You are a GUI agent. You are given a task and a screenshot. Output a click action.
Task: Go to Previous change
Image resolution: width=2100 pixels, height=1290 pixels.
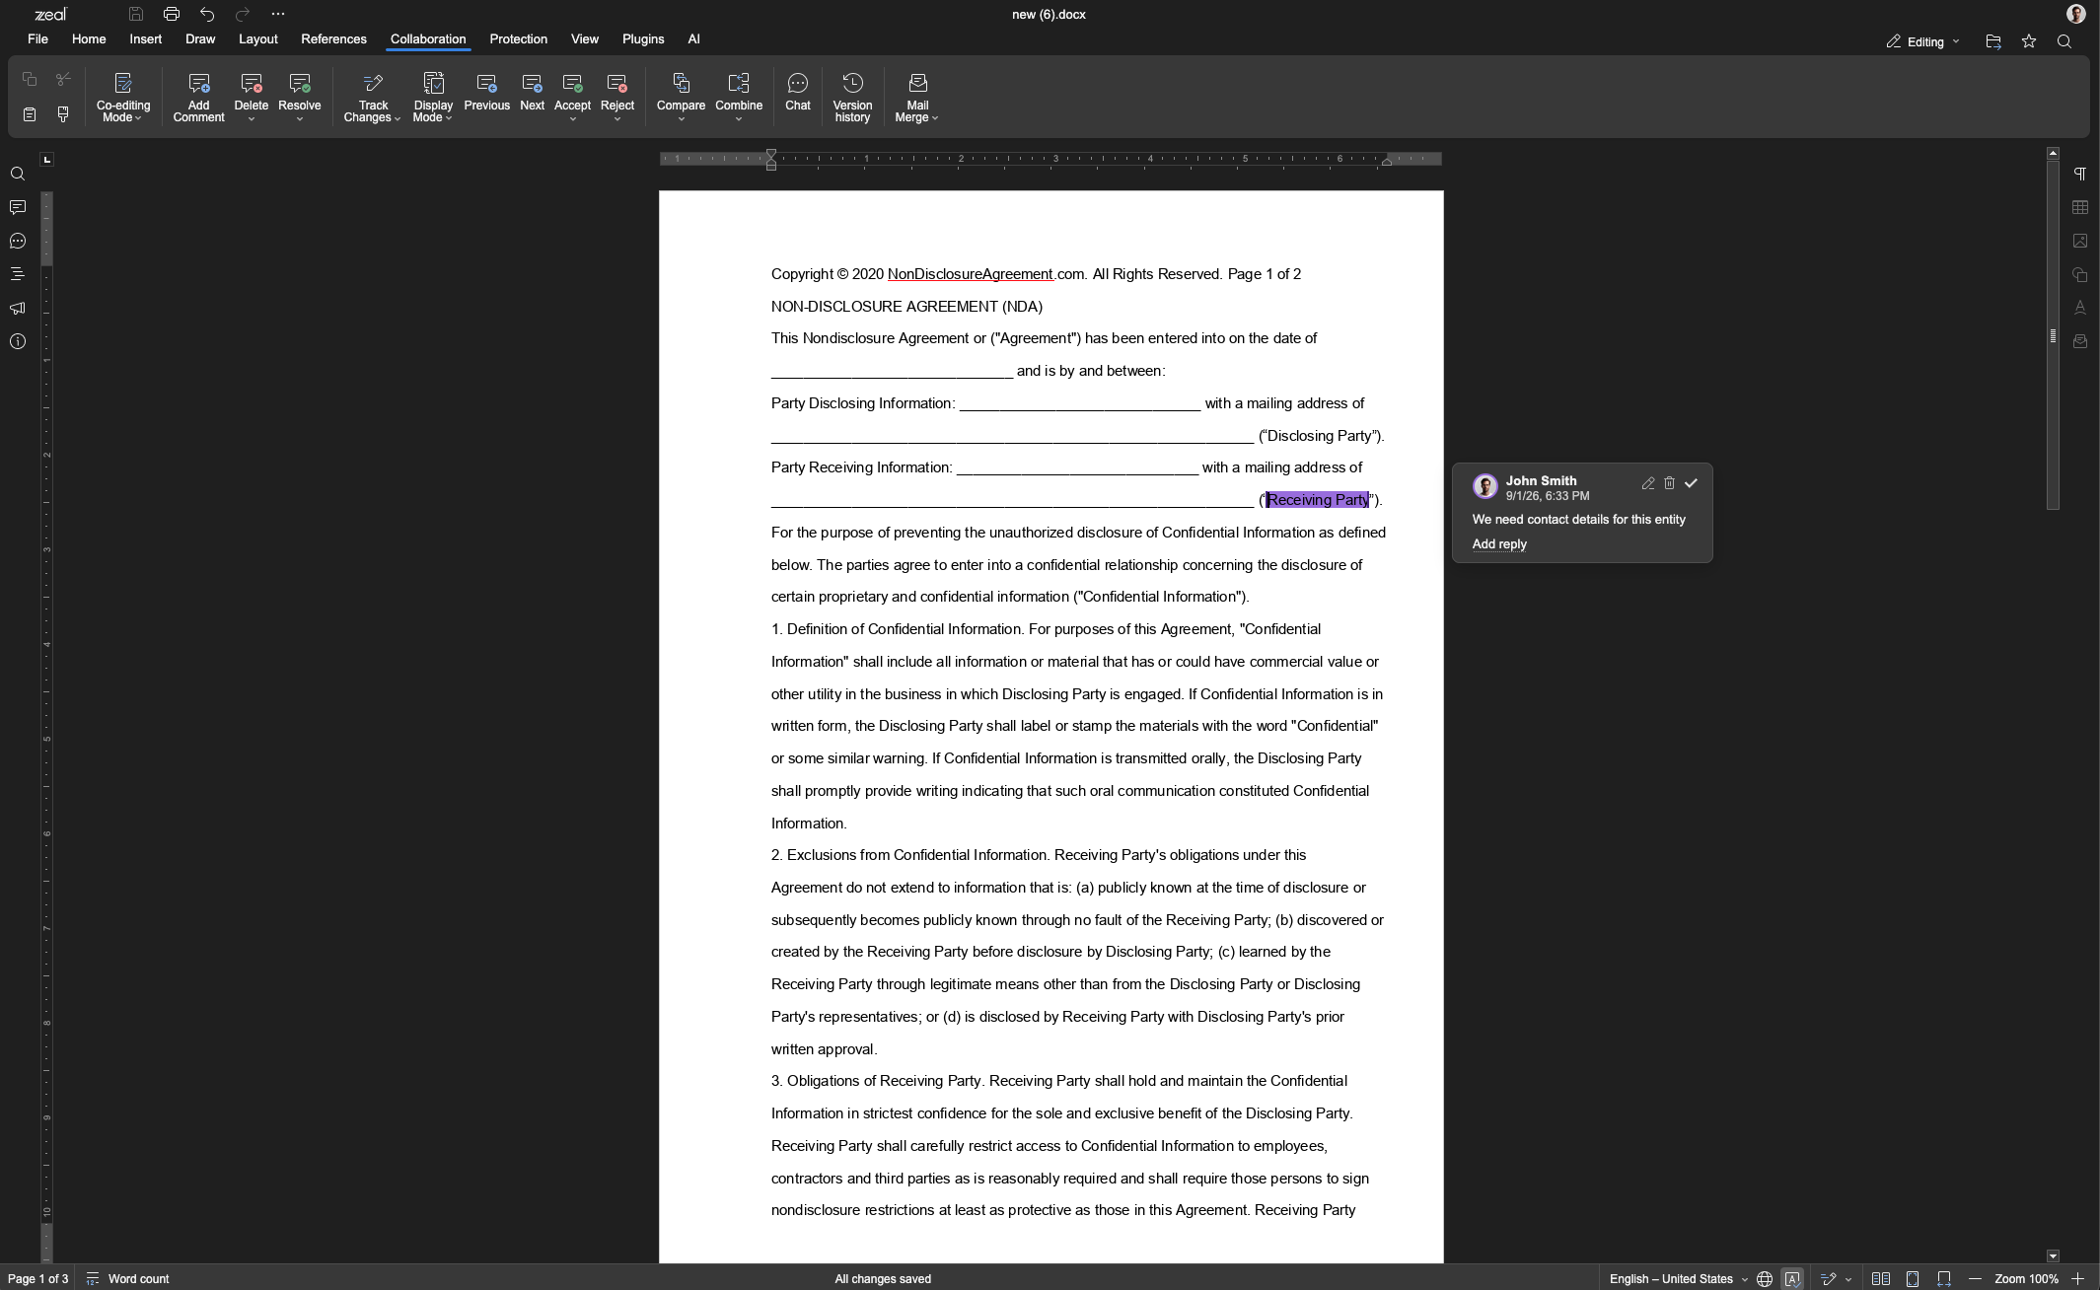[x=486, y=93]
